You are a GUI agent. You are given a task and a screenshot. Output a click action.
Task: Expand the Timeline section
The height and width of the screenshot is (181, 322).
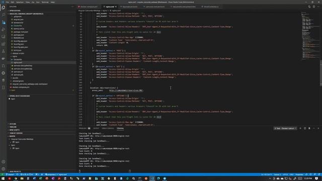coord(13,127)
